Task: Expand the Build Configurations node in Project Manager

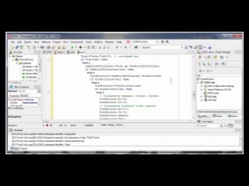Action: (201, 86)
